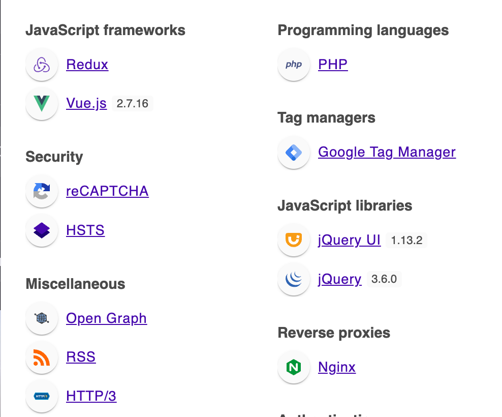Click the Programming languages heading
This screenshot has height=417, width=502.
pos(363,31)
